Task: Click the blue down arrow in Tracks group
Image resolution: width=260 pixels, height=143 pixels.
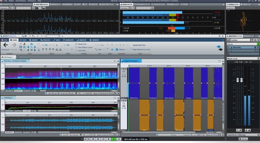Action: [112, 49]
